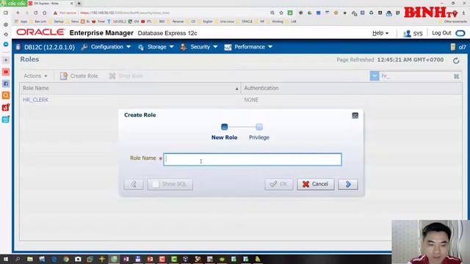This screenshot has height=264, width=470.
Task: Click the Log Out link
Action: (441, 33)
